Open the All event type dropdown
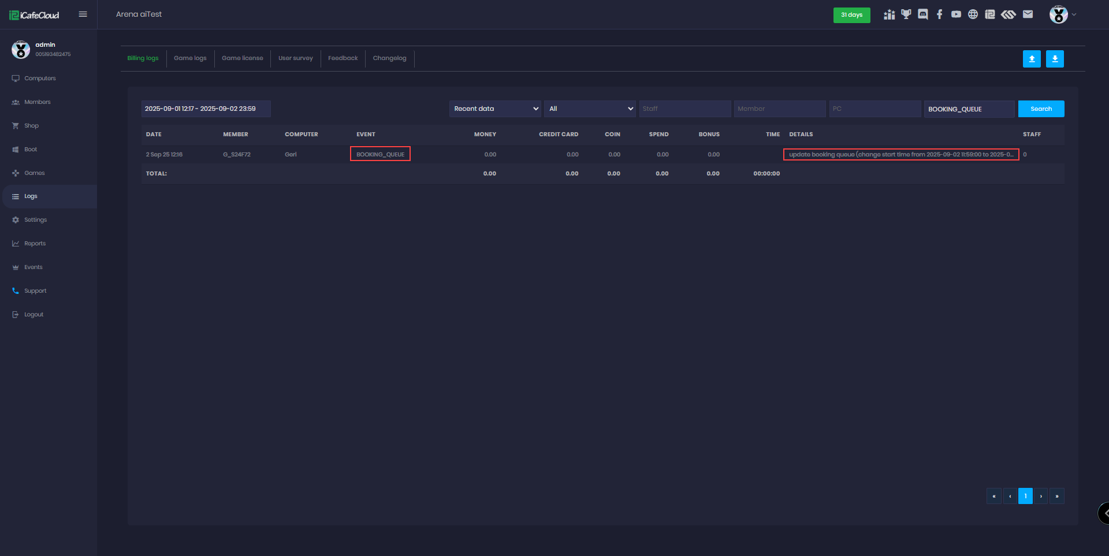The image size is (1109, 556). tap(590, 109)
